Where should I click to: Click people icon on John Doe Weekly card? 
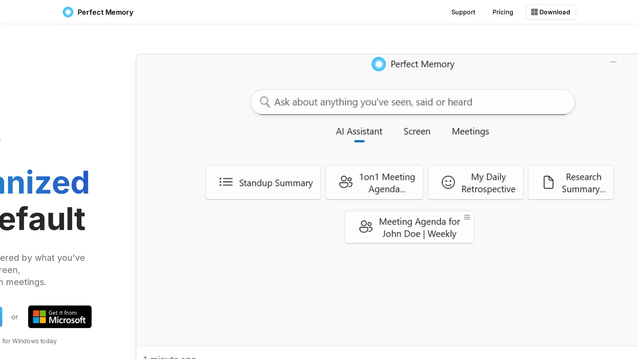click(x=366, y=227)
